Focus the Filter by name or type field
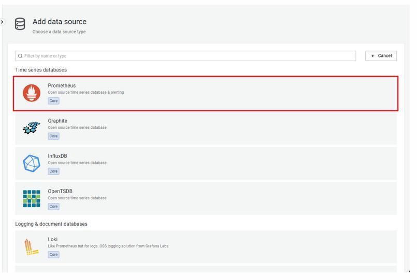417x280 pixels. click(185, 56)
